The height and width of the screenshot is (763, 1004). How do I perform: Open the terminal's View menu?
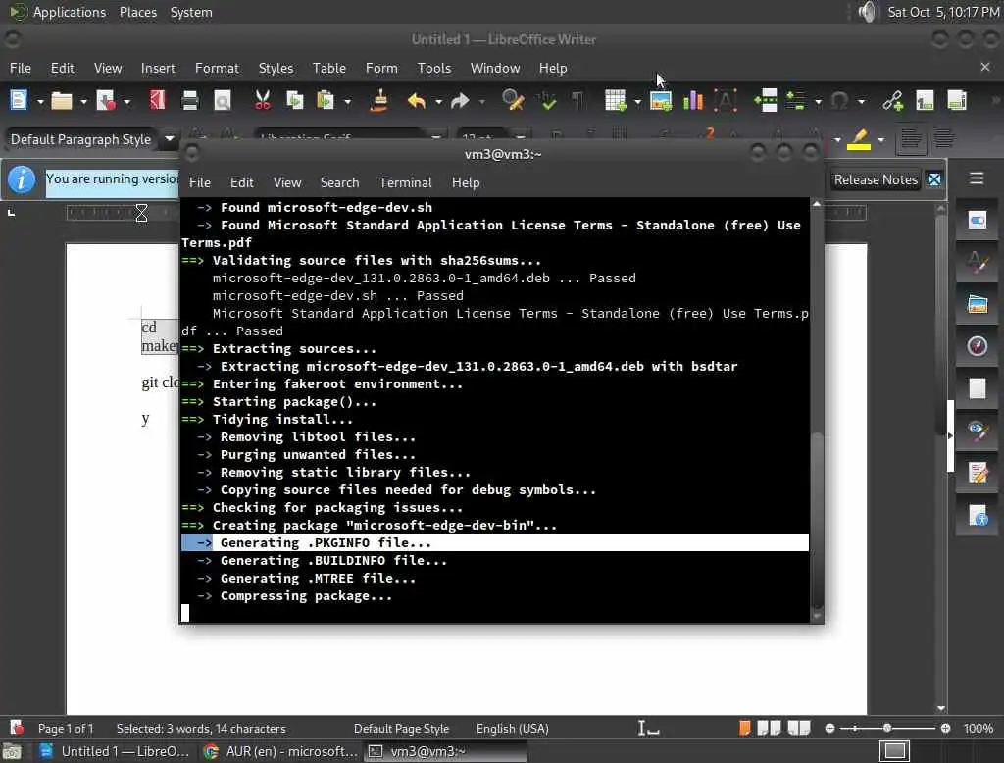point(287,182)
